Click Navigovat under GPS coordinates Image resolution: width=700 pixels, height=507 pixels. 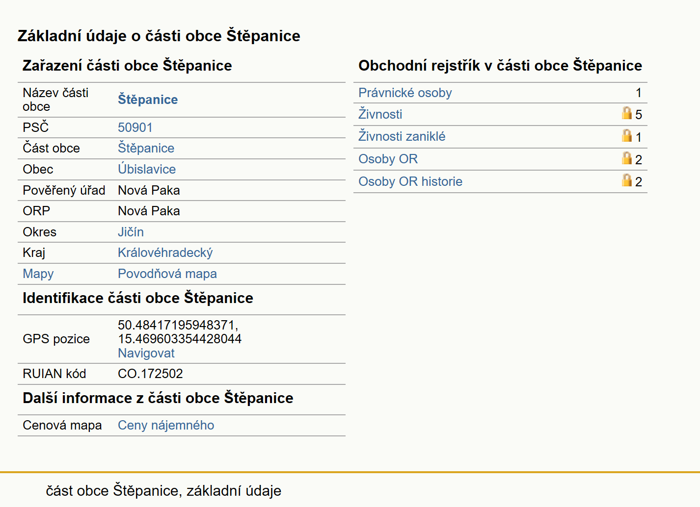[x=146, y=353]
